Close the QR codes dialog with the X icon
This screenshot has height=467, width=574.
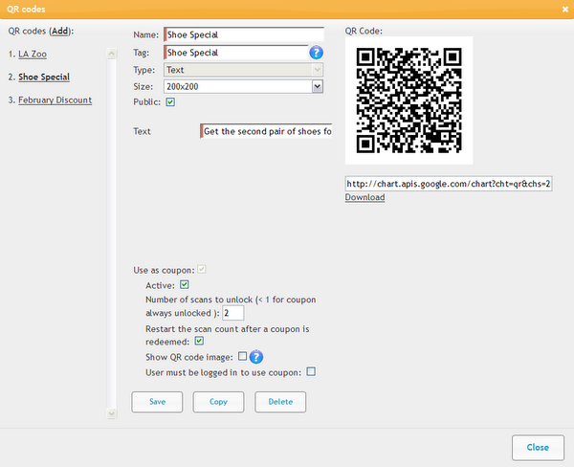pyautogui.click(x=564, y=10)
